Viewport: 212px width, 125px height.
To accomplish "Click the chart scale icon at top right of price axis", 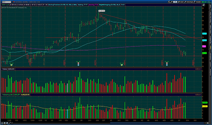I will [204, 5].
